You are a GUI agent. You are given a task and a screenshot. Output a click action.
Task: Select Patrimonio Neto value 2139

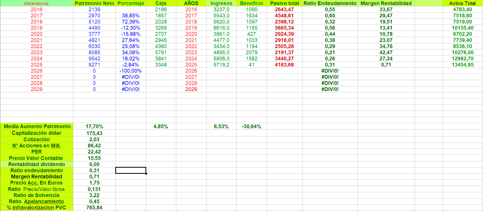tap(94, 10)
